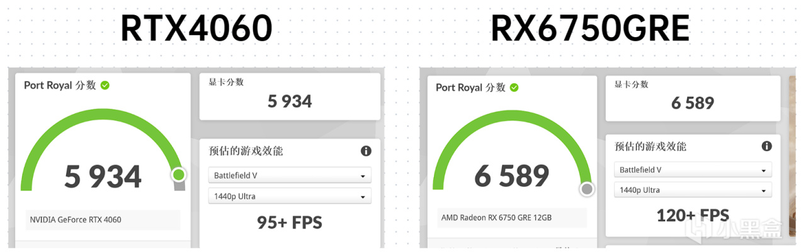806x252 pixels.
Task: Click 显卡分数 label in RTX4060 panel
Action: coord(226,82)
